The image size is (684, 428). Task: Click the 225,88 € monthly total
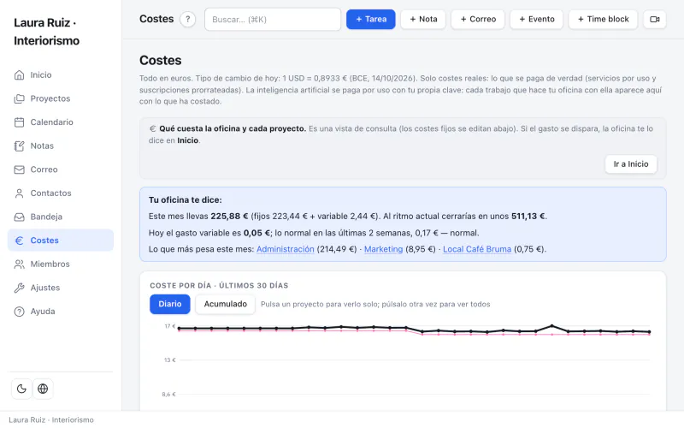(x=229, y=217)
